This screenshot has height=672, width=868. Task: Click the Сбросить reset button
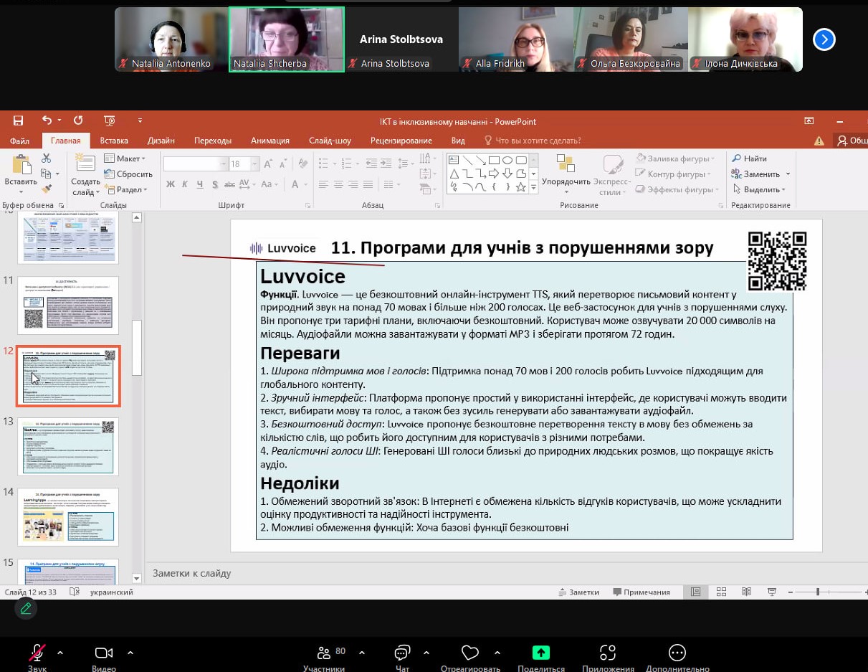129,174
